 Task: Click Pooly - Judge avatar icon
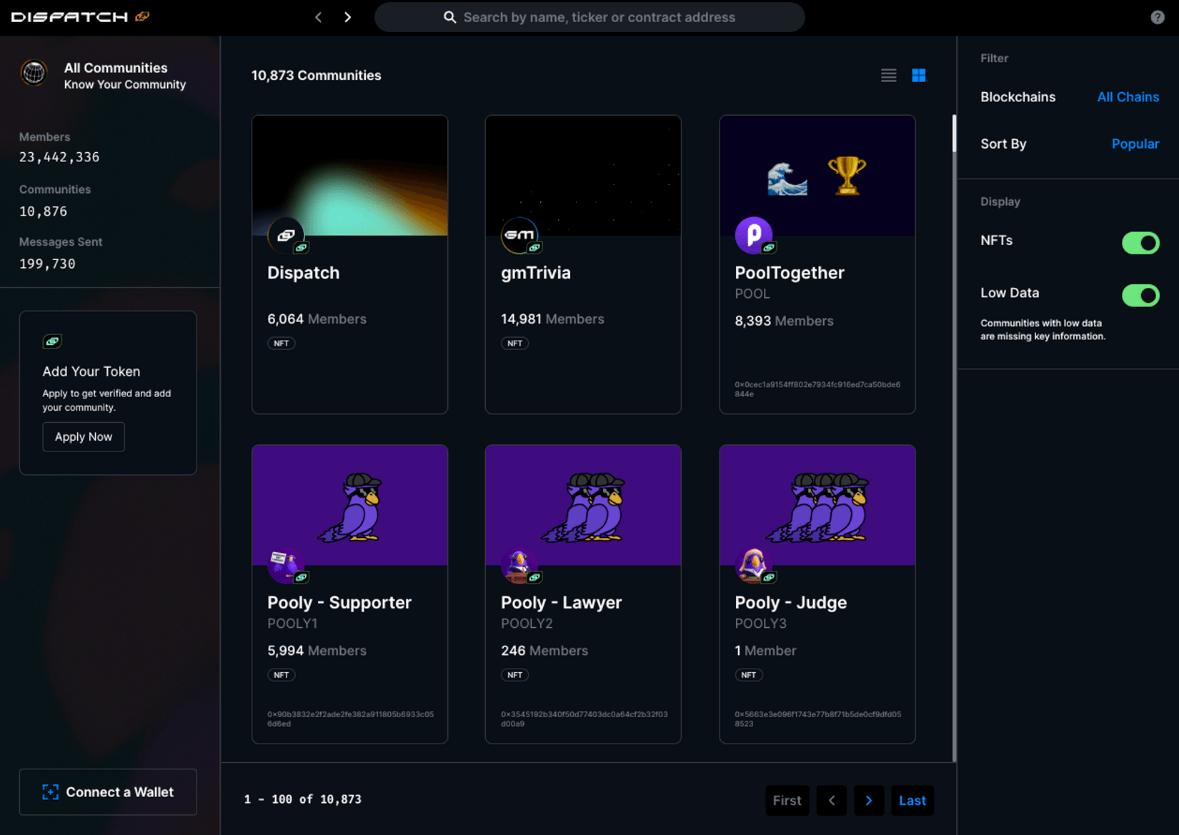(753, 565)
